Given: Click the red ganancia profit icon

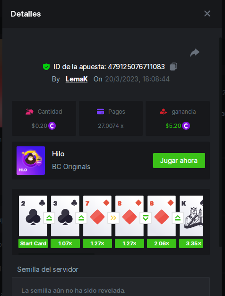Looking at the screenshot, I should click(x=164, y=112).
